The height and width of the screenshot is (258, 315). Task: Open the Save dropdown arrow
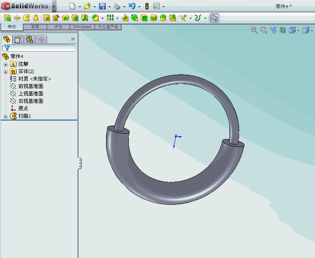click(109, 7)
